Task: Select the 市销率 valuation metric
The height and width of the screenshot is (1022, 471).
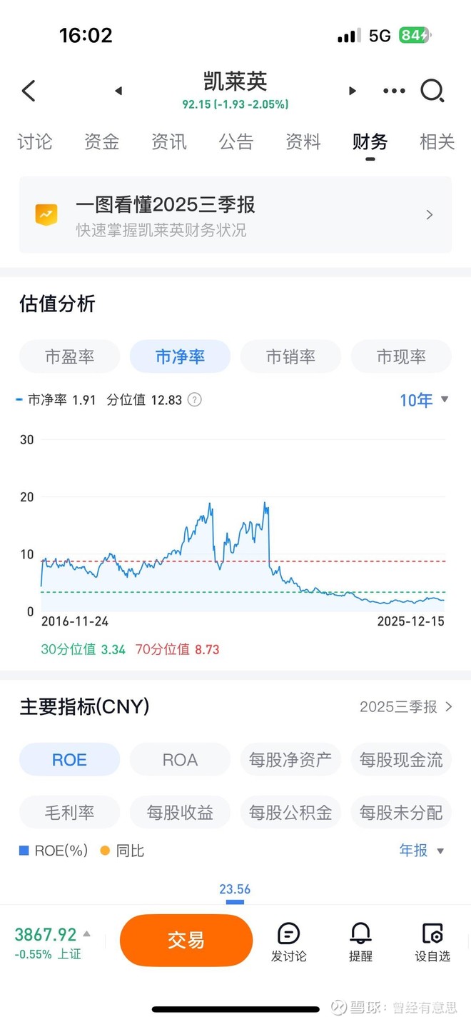Action: [290, 356]
